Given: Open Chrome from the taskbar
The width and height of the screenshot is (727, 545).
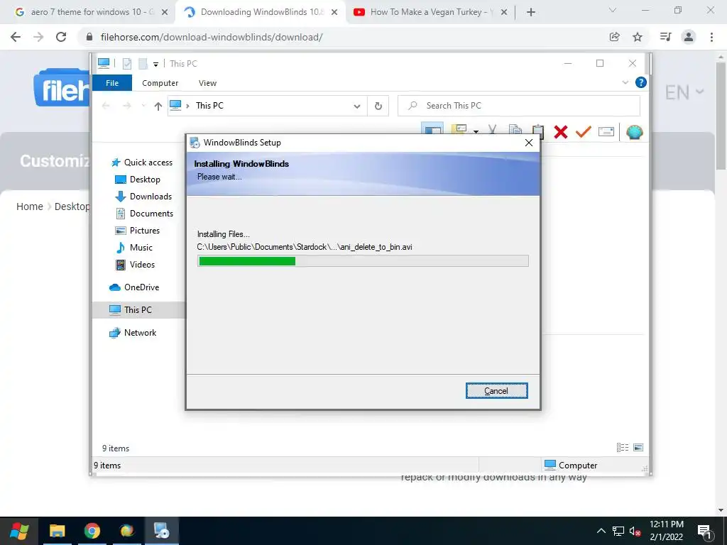Looking at the screenshot, I should click(92, 531).
